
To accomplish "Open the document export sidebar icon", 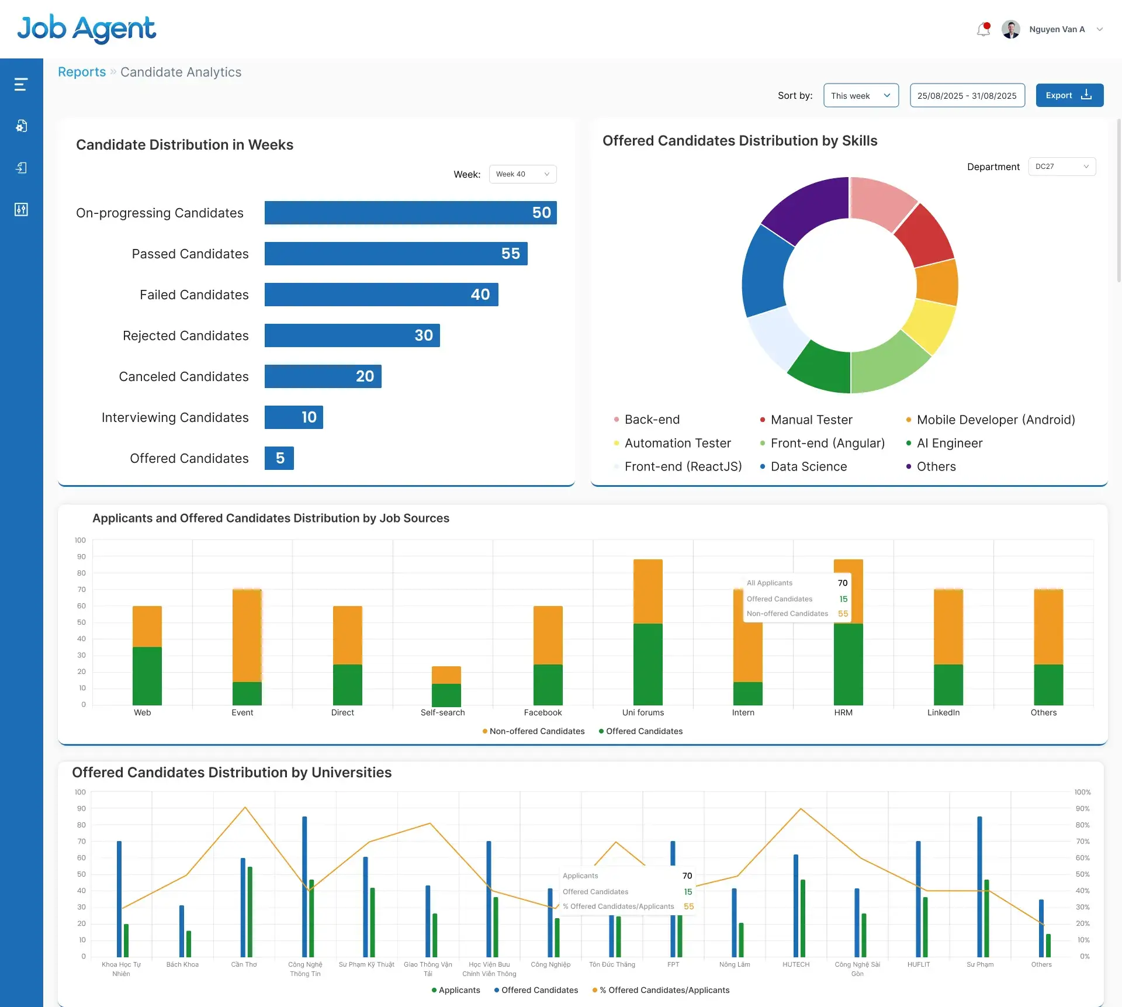I will tap(21, 168).
